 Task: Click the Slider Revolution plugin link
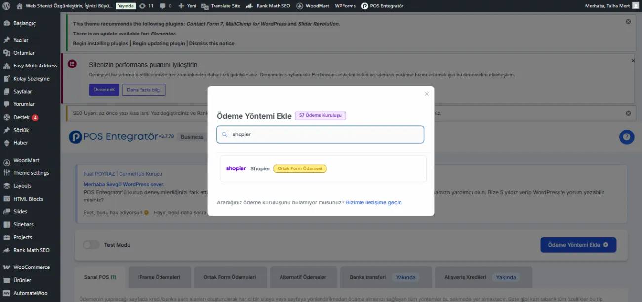pos(319,24)
